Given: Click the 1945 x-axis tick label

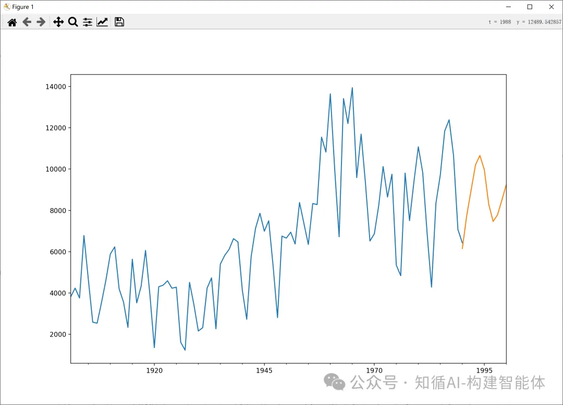Looking at the screenshot, I should pos(264,371).
